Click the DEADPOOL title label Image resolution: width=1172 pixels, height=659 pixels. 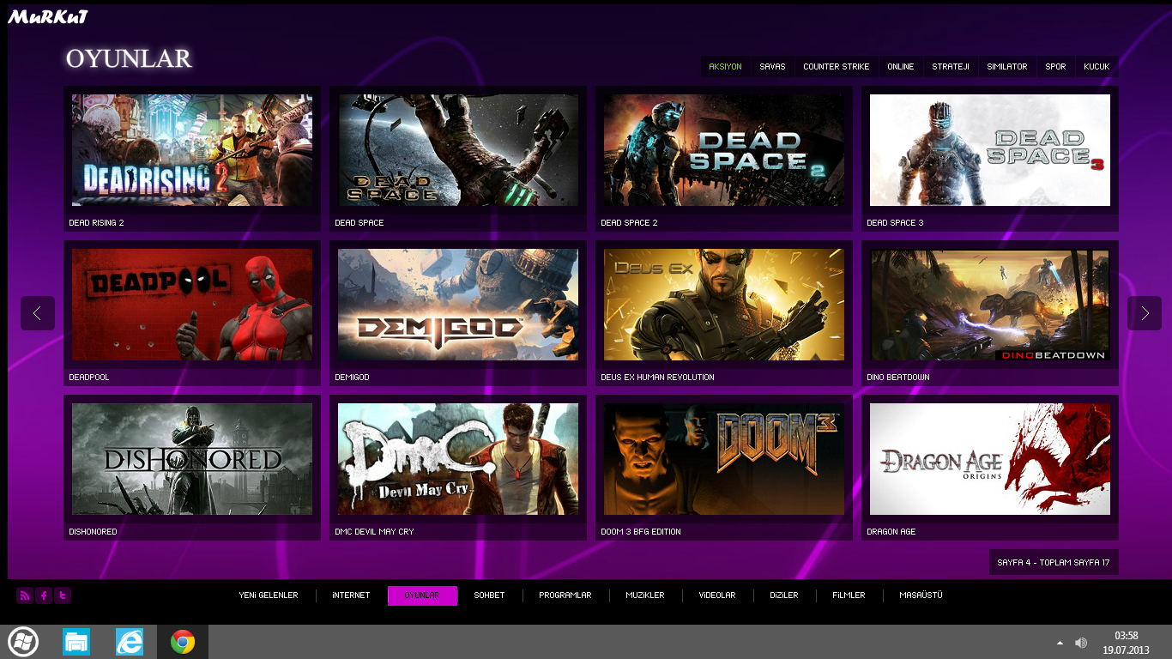point(89,378)
